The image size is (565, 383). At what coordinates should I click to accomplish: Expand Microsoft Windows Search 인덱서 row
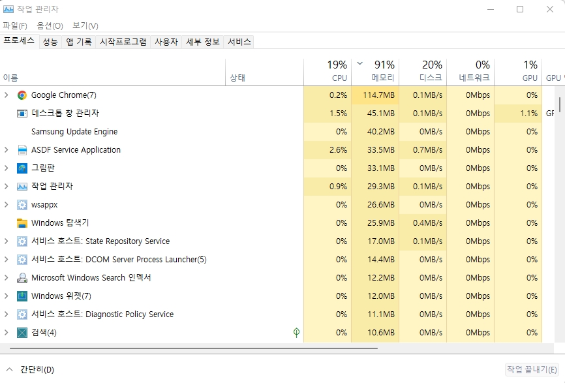point(6,278)
